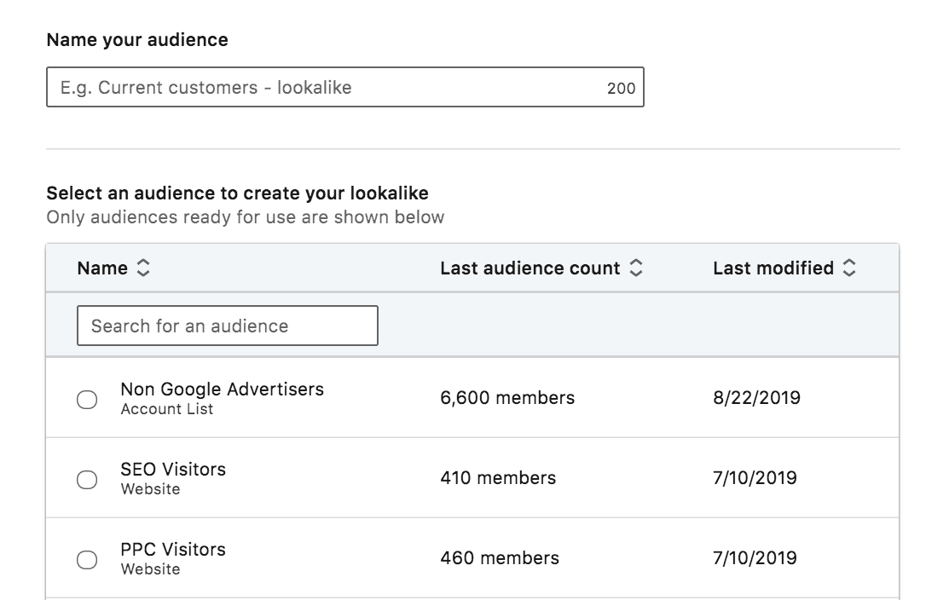Select the SEO Visitors radio button

point(87,480)
